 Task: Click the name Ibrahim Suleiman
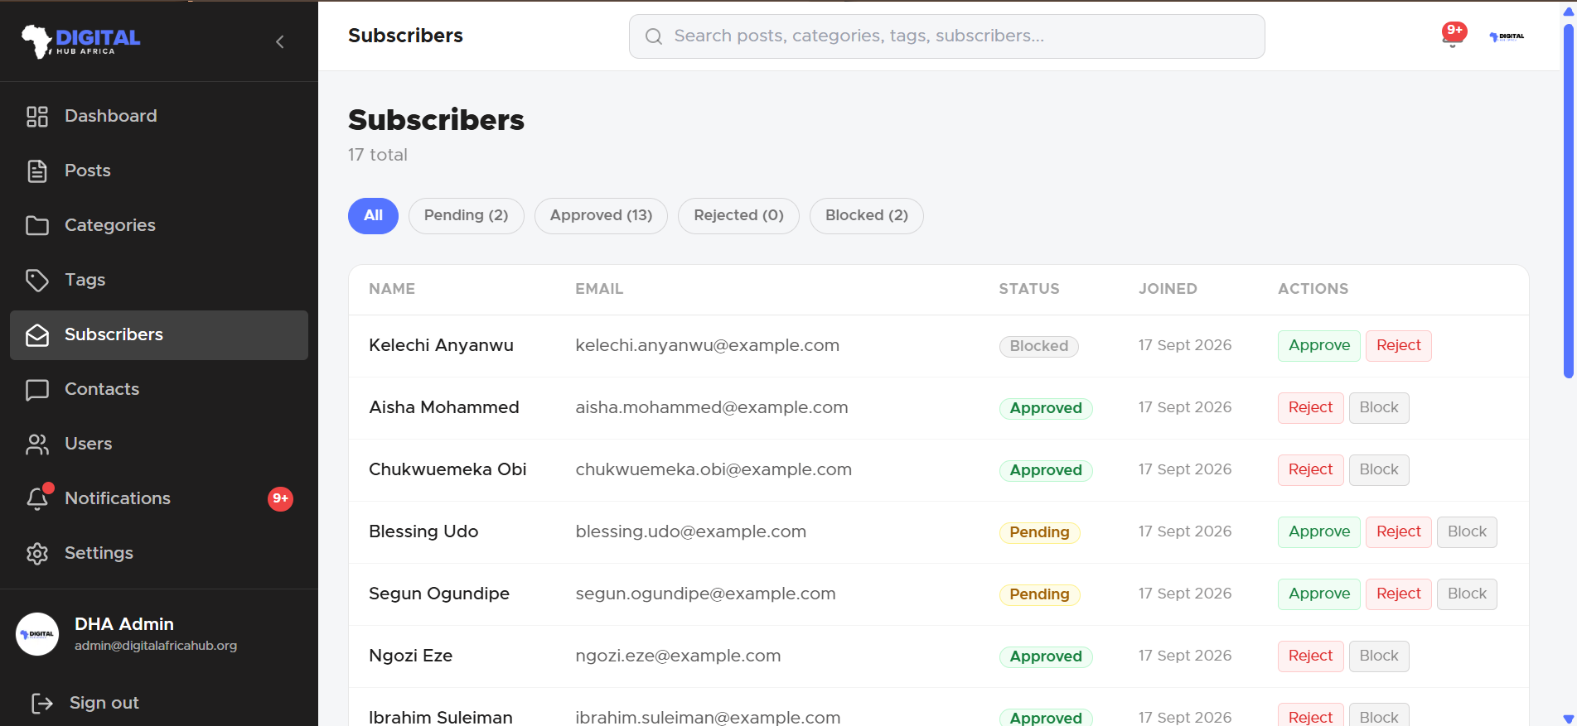[x=441, y=717]
